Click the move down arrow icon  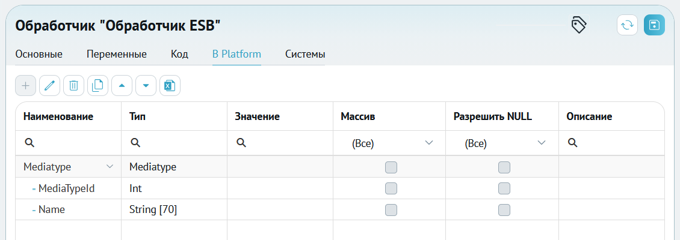pyautogui.click(x=146, y=86)
